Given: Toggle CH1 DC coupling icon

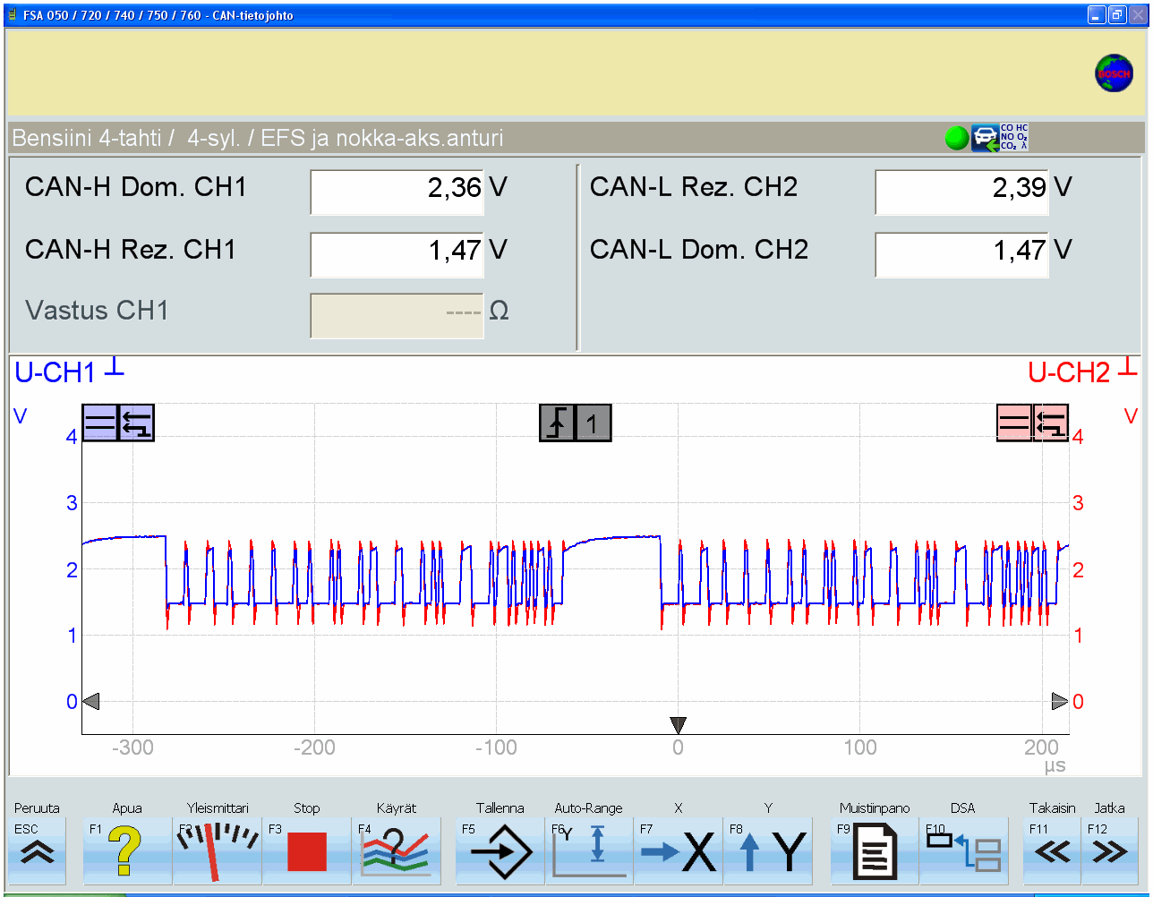Looking at the screenshot, I should (100, 423).
